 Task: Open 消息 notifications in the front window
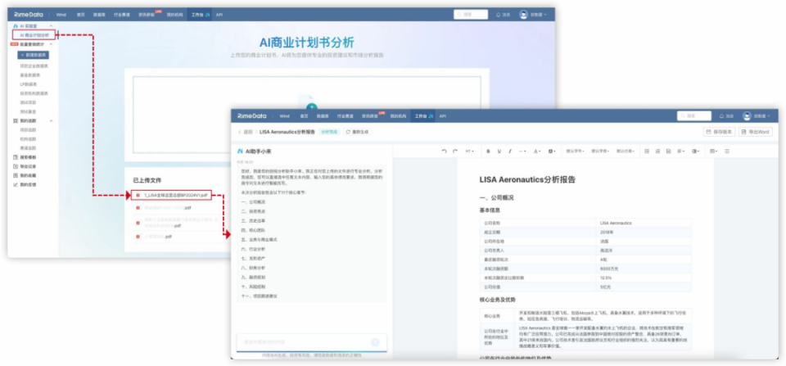point(727,115)
